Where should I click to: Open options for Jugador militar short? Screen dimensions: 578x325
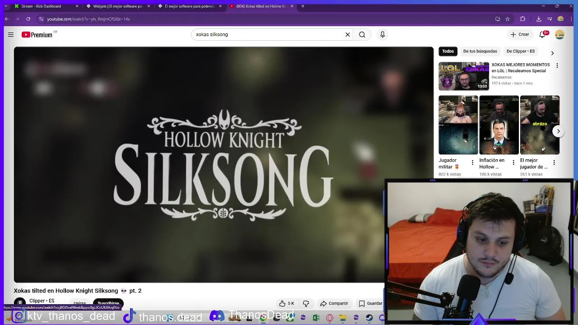coord(472,162)
